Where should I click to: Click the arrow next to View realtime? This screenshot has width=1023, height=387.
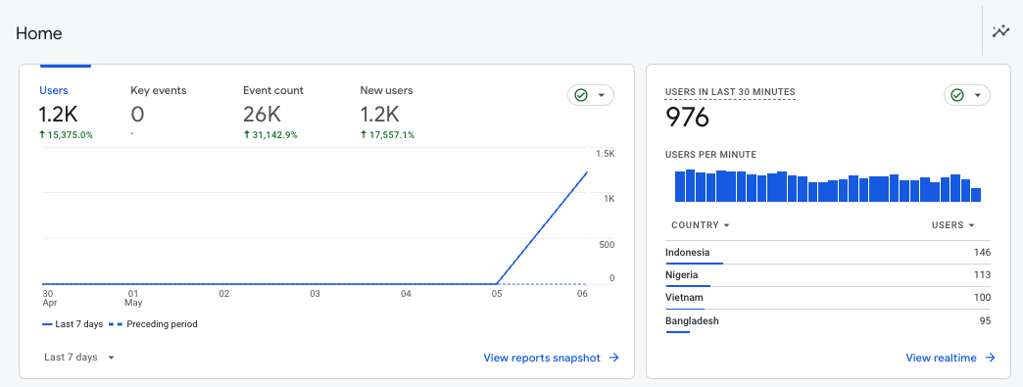(990, 358)
